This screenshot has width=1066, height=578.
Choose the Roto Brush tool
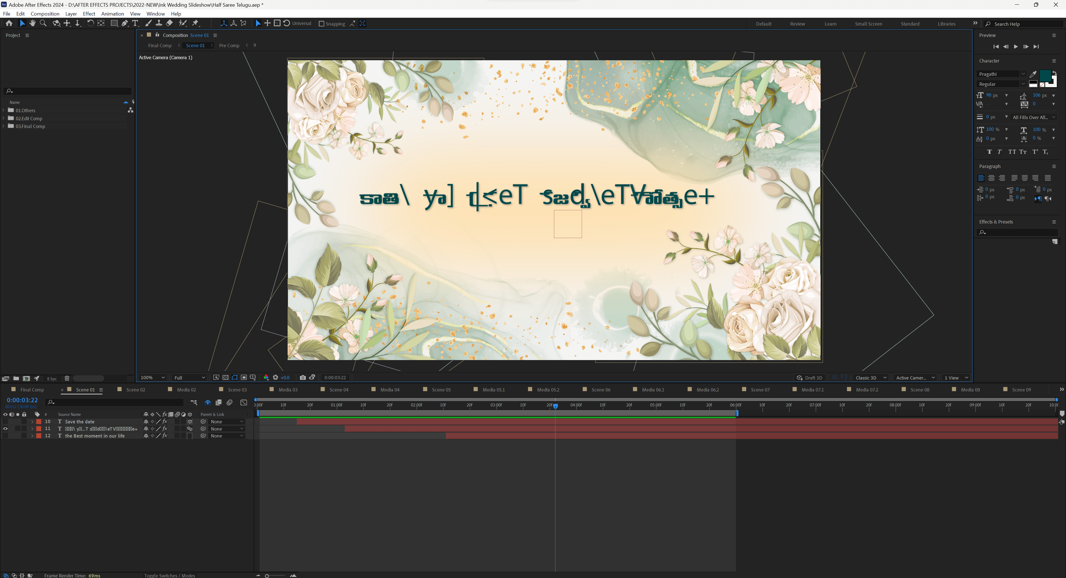(182, 23)
